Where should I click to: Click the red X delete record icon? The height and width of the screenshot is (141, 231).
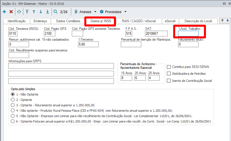(x=11, y=12)
